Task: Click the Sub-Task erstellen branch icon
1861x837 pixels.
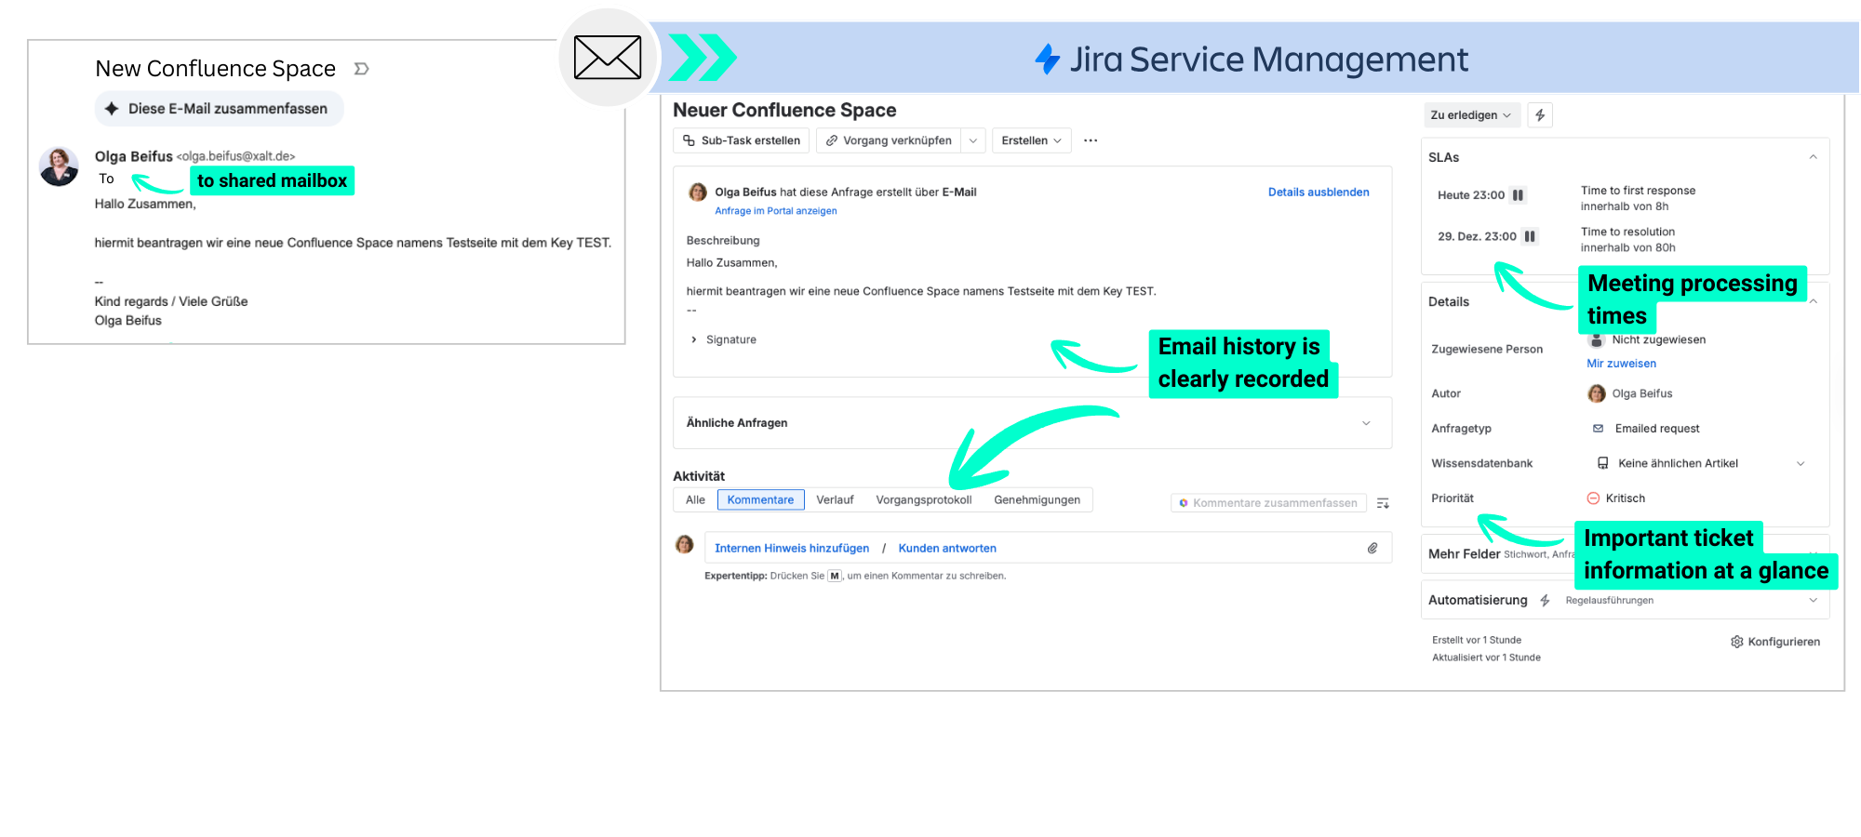Action: coord(689,140)
